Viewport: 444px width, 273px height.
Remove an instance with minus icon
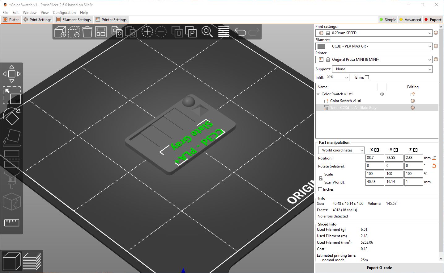coord(161,32)
